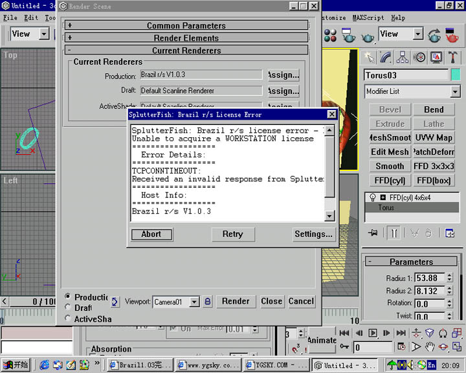The image size is (466, 373).
Task: Expand the Common Parameters rollout
Action: tap(186, 25)
